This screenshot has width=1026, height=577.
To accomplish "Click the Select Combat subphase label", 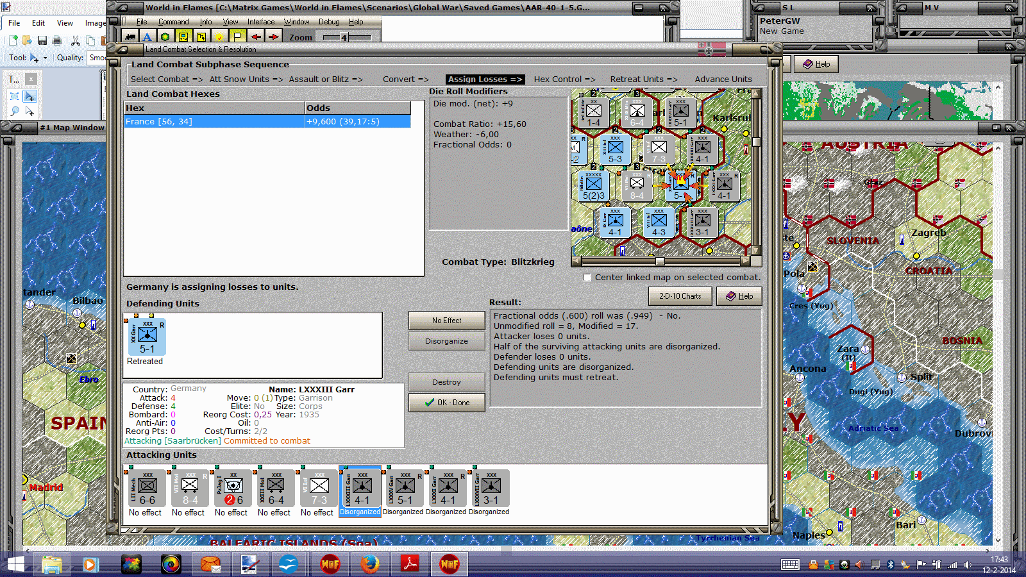I will click(167, 79).
